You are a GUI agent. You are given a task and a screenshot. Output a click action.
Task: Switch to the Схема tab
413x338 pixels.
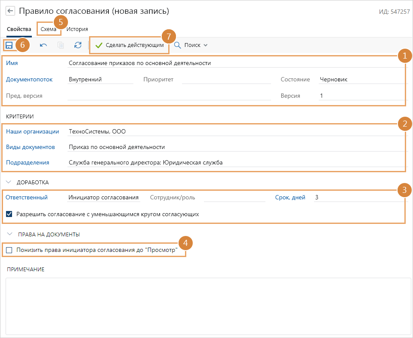[x=48, y=29]
